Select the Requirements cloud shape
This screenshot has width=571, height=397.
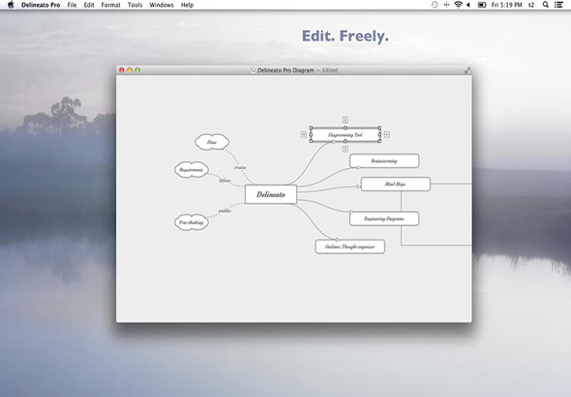pos(192,170)
